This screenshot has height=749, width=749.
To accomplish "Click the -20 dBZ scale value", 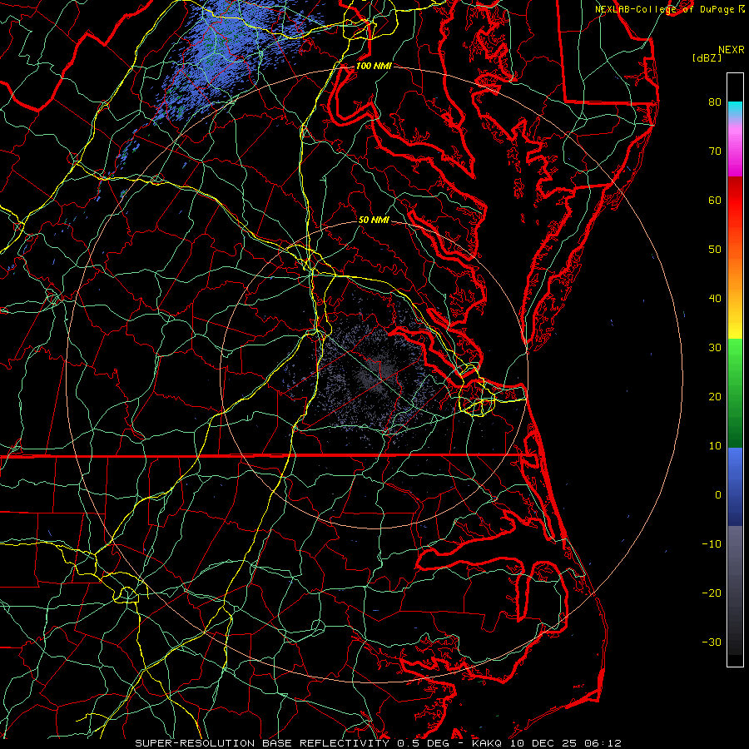I will [x=712, y=593].
